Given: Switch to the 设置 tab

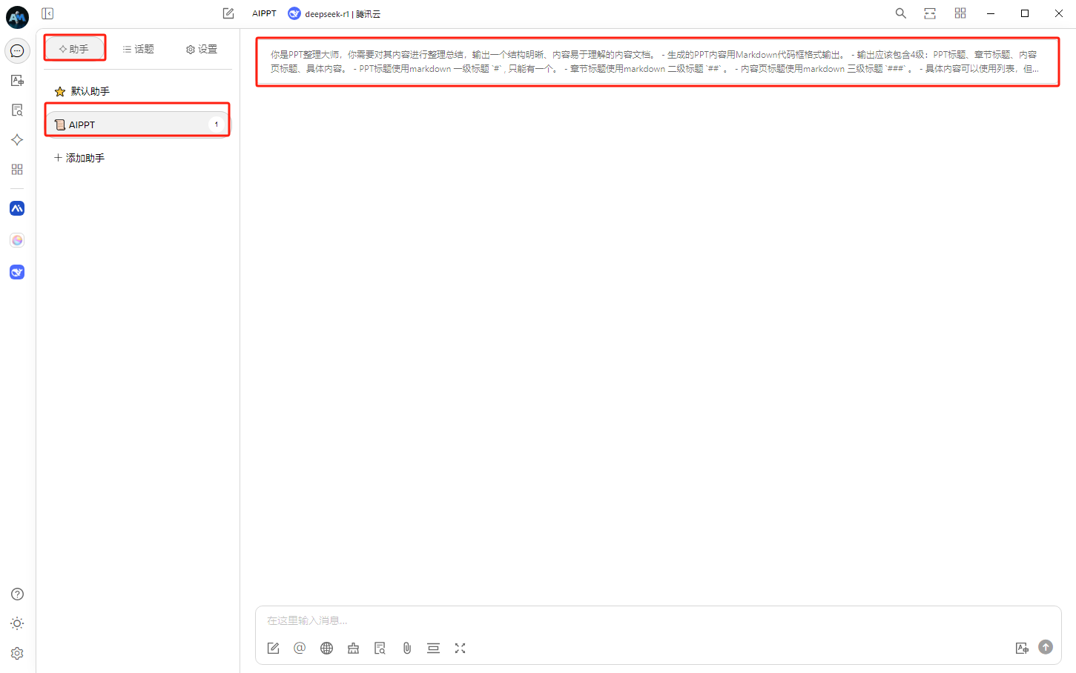Looking at the screenshot, I should click(202, 49).
